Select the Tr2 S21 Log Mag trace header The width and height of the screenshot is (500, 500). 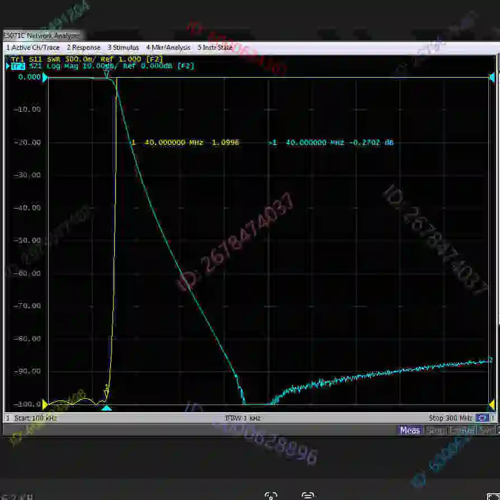click(x=102, y=66)
